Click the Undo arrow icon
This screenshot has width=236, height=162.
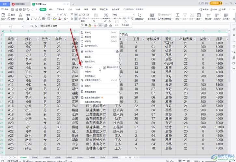tap(28, 9)
